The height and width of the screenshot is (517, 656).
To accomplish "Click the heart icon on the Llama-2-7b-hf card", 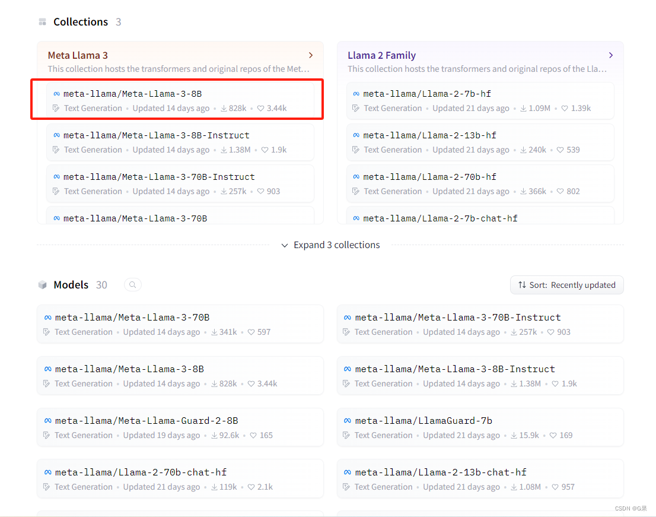I will [x=565, y=109].
